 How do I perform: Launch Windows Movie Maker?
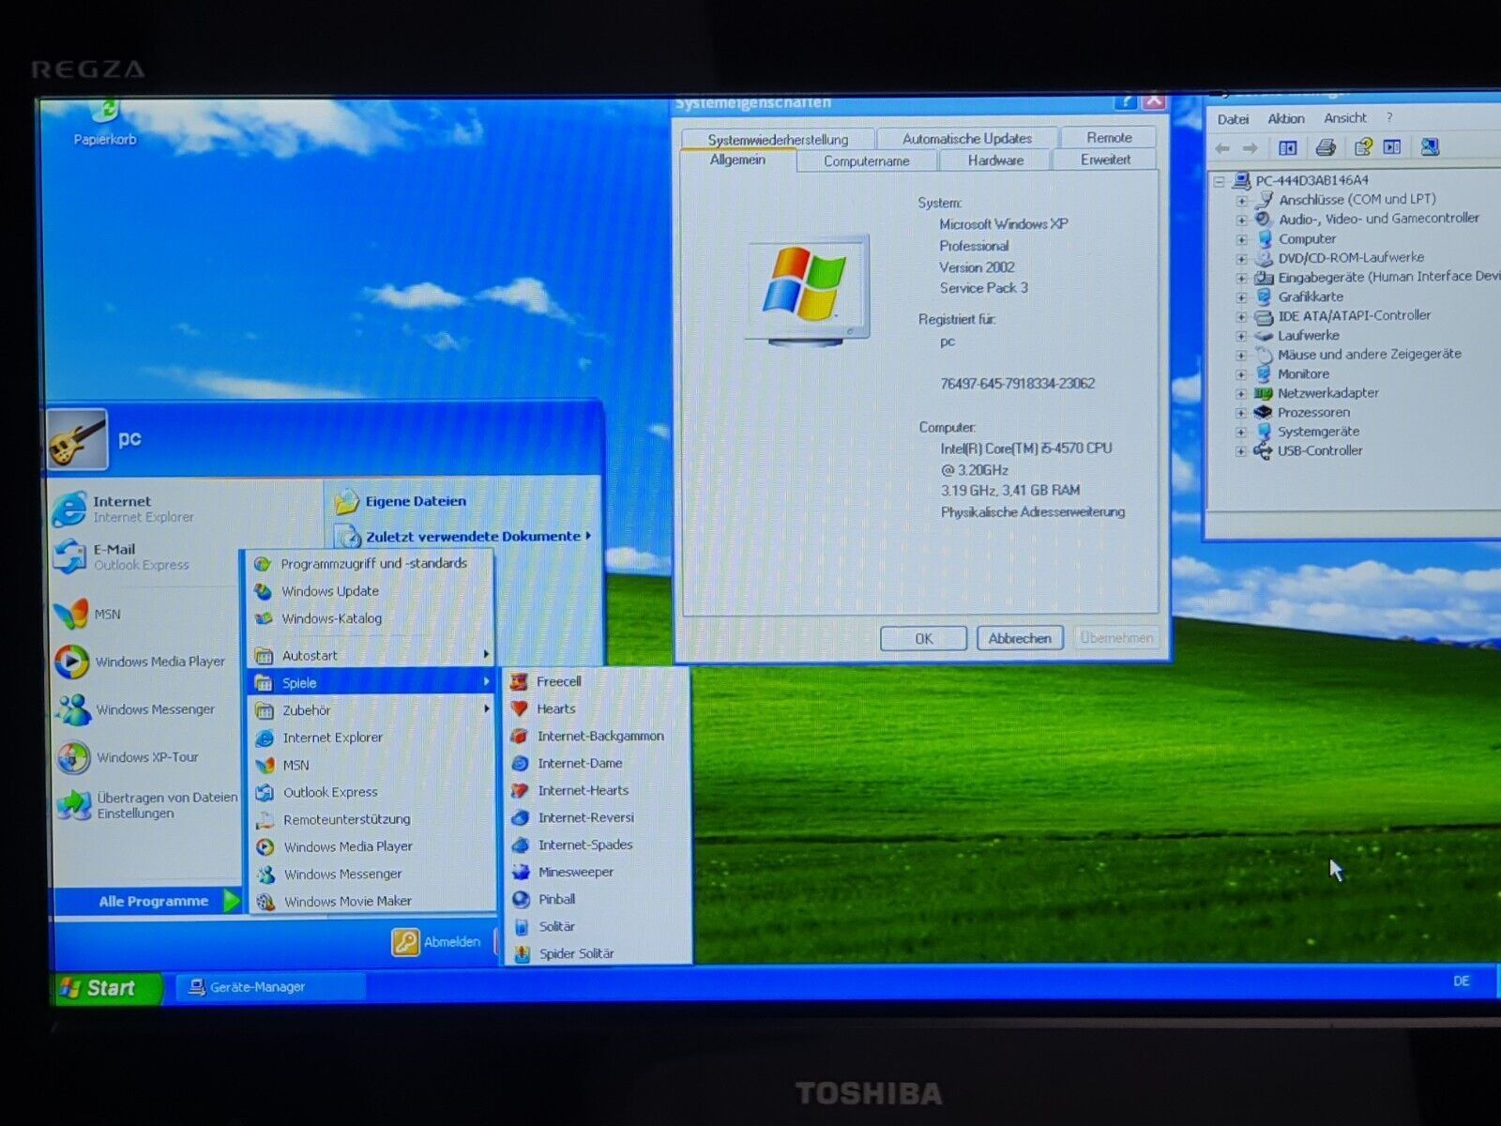coord(347,901)
